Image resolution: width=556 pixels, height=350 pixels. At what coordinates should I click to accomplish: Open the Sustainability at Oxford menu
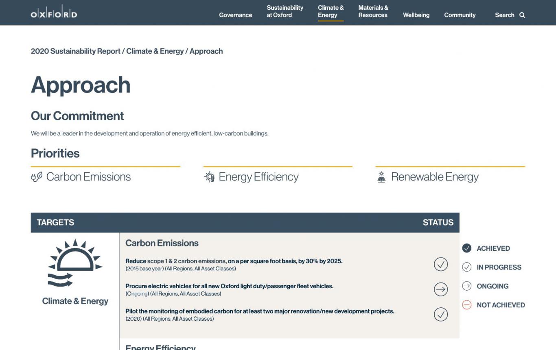click(285, 11)
